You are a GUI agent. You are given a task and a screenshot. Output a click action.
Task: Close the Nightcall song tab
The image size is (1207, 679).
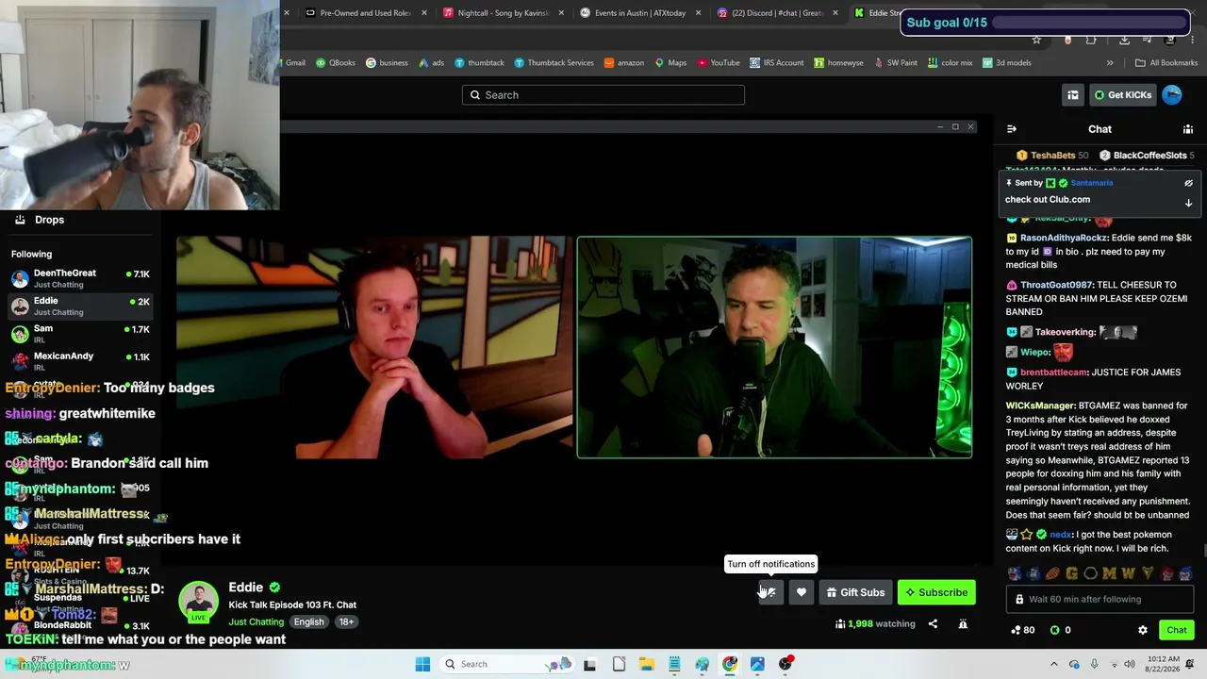tap(561, 13)
